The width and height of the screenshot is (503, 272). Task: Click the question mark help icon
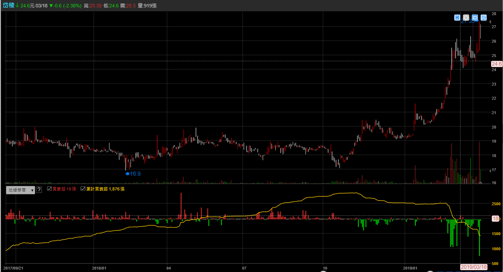pyautogui.click(x=39, y=190)
